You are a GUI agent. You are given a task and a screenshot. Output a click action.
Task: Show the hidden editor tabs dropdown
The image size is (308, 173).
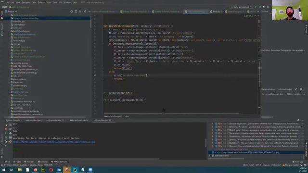pos(258,12)
